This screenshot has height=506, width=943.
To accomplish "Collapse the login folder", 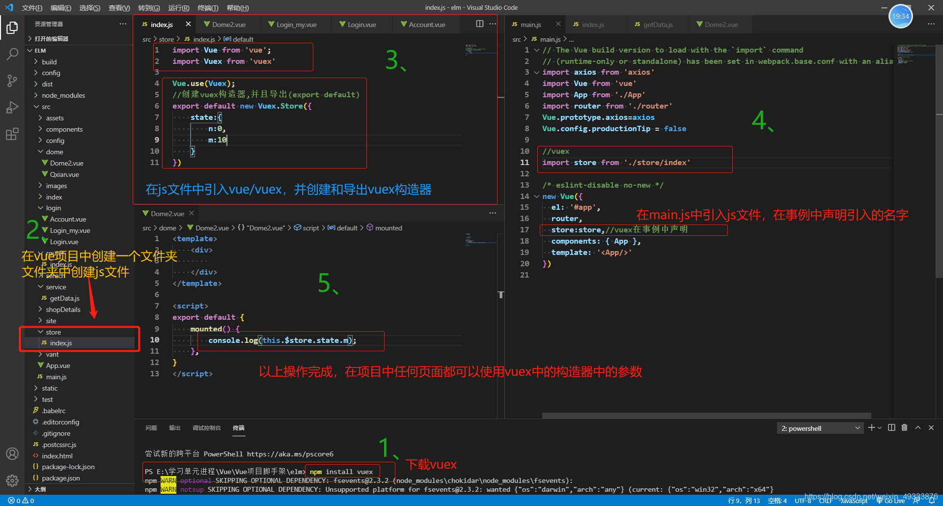I will click(54, 208).
